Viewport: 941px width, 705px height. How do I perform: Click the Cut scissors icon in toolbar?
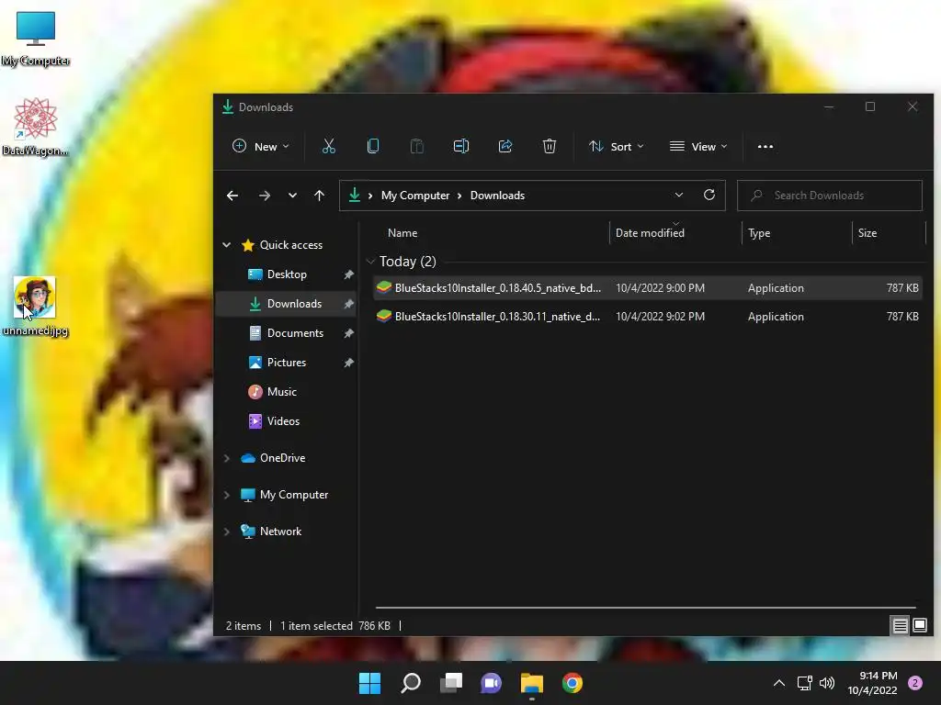coord(328,146)
